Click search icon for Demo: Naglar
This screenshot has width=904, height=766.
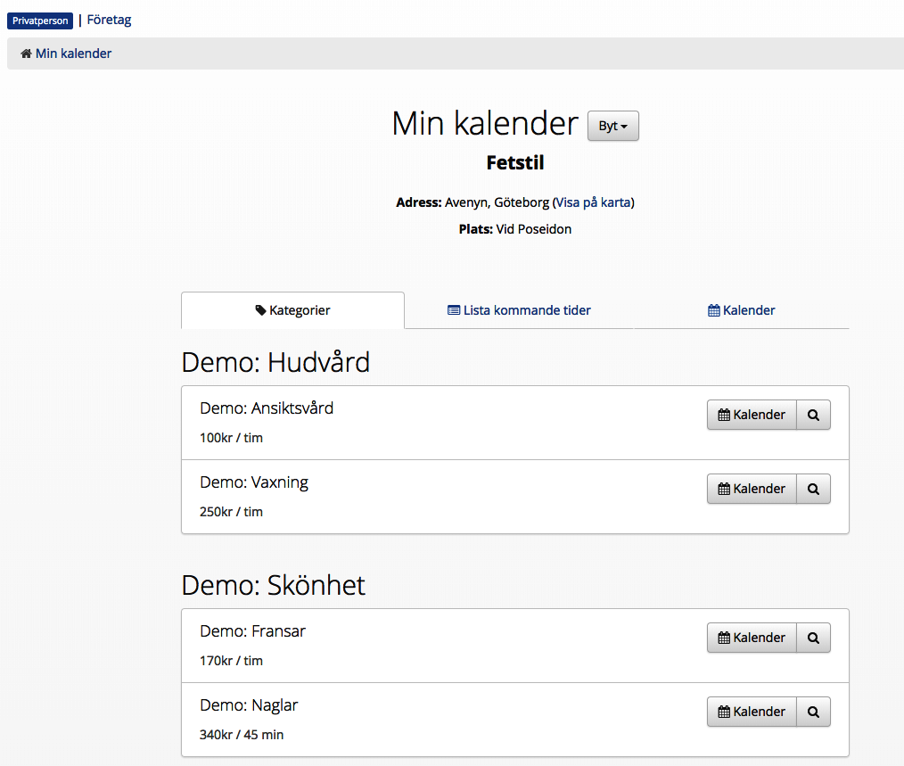point(813,712)
